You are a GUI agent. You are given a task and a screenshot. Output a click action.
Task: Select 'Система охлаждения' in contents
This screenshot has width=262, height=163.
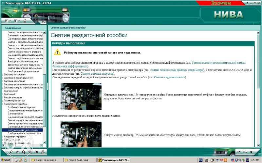click(x=15, y=75)
